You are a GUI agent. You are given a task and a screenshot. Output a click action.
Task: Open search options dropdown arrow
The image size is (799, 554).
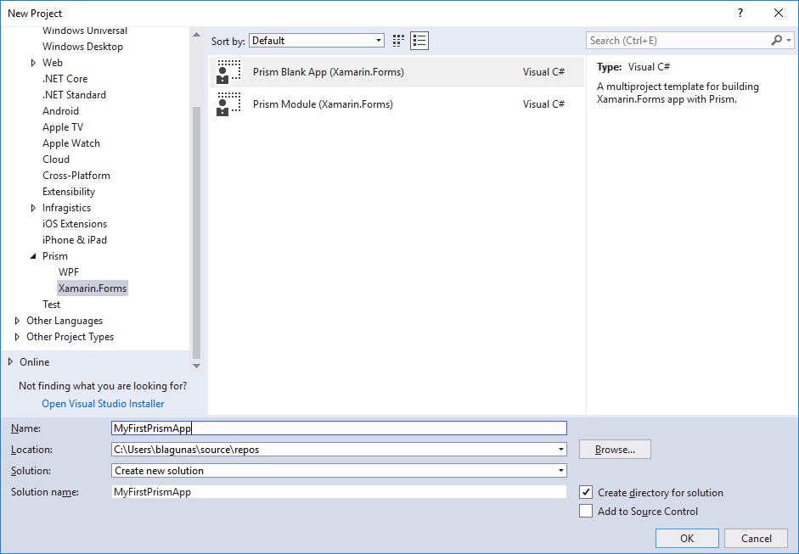pos(789,40)
